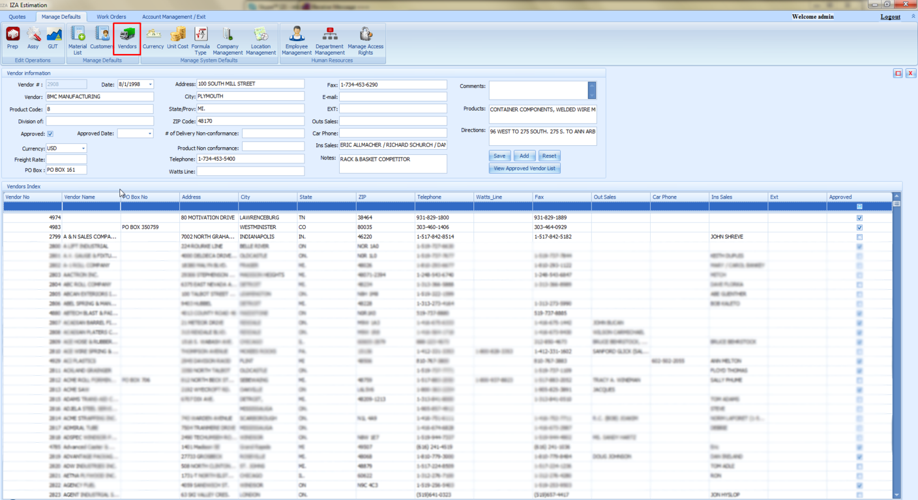Click View Approved Vendor List button
This screenshot has height=500, width=918.
pyautogui.click(x=524, y=169)
